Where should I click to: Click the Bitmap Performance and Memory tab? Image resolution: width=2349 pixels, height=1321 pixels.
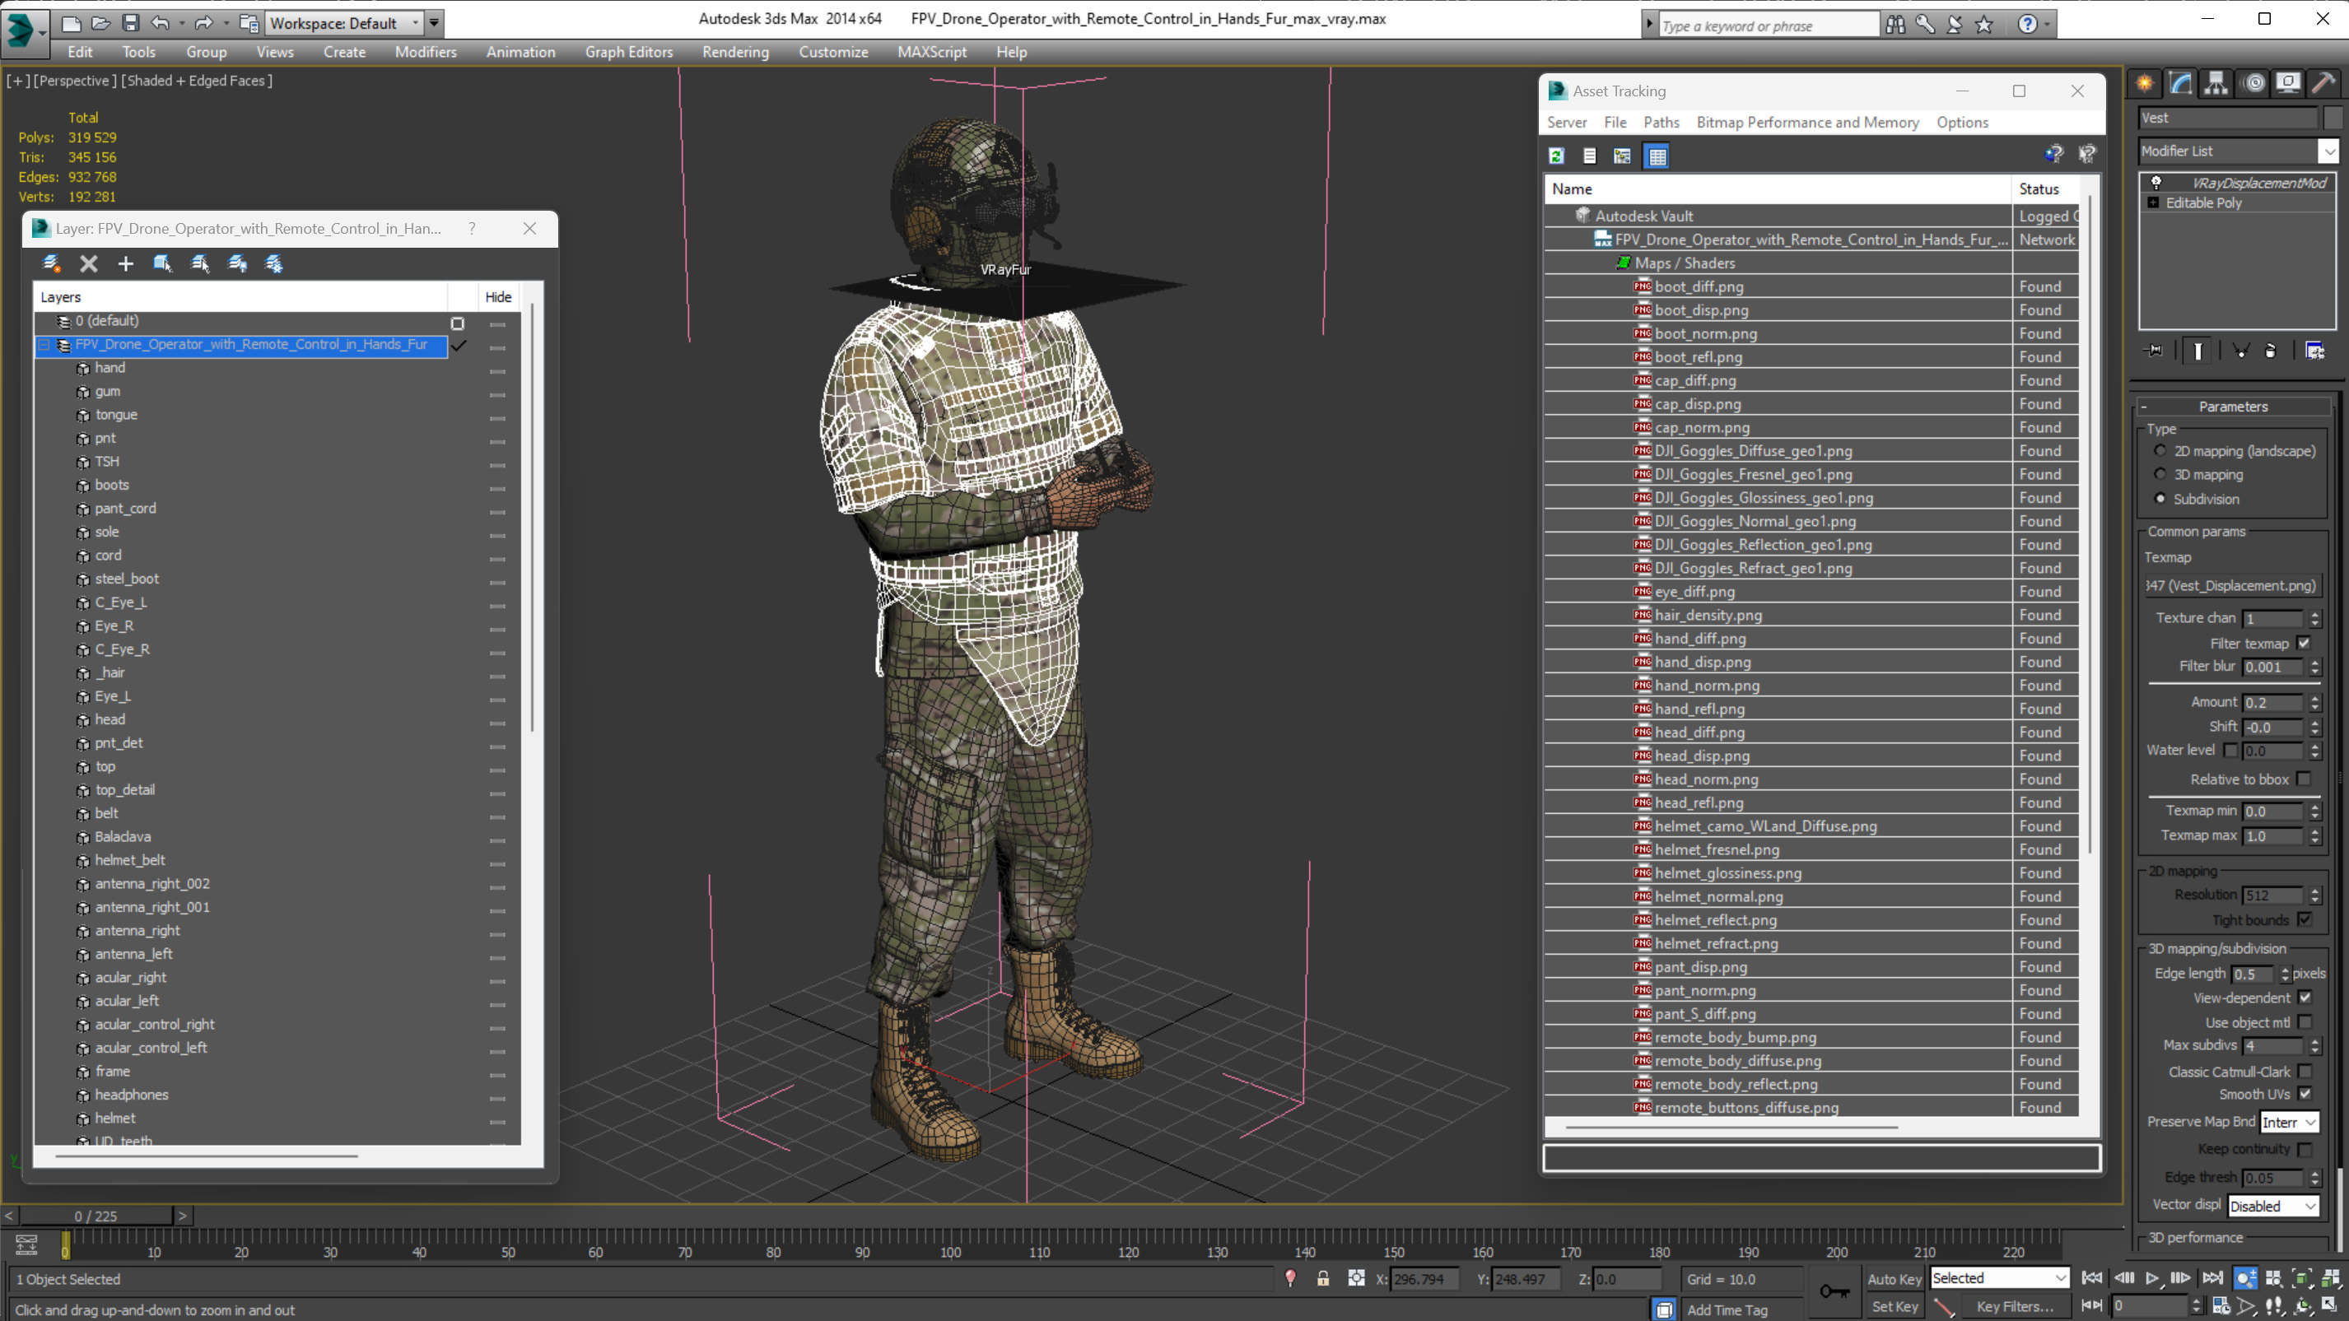1807,123
